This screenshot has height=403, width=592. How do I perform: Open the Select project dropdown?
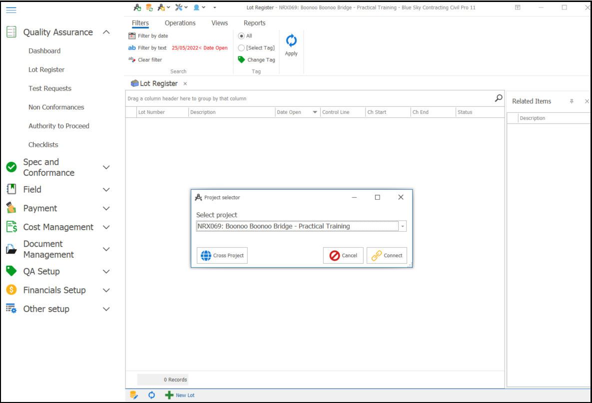[x=402, y=226]
